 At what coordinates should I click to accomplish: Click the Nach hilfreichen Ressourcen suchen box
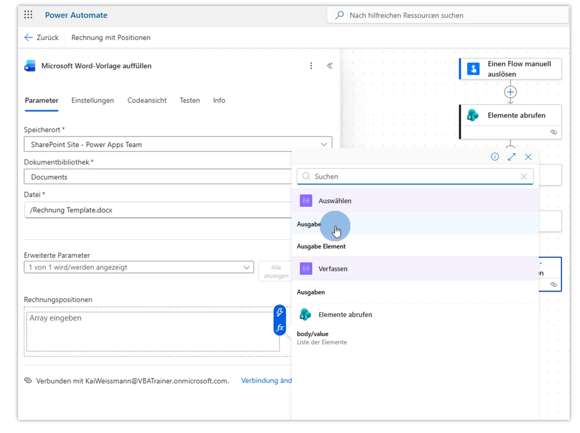(448, 15)
